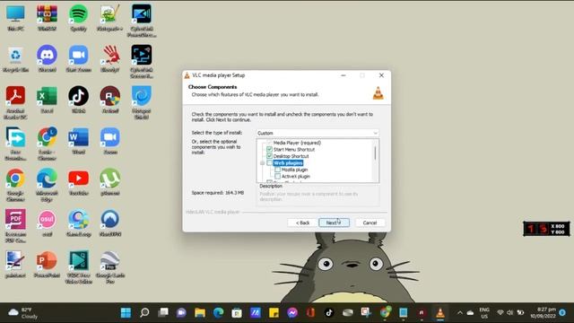Select the VSDC Free Video Editor icon
The height and width of the screenshot is (323, 574).
[78, 267]
